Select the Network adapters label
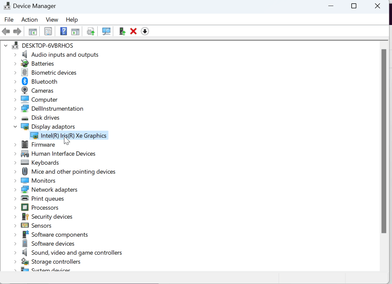Viewport: 392px width, 284px height. click(54, 189)
